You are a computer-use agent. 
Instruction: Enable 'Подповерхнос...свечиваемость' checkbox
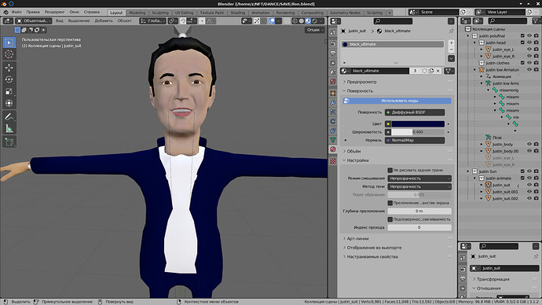[390, 219]
